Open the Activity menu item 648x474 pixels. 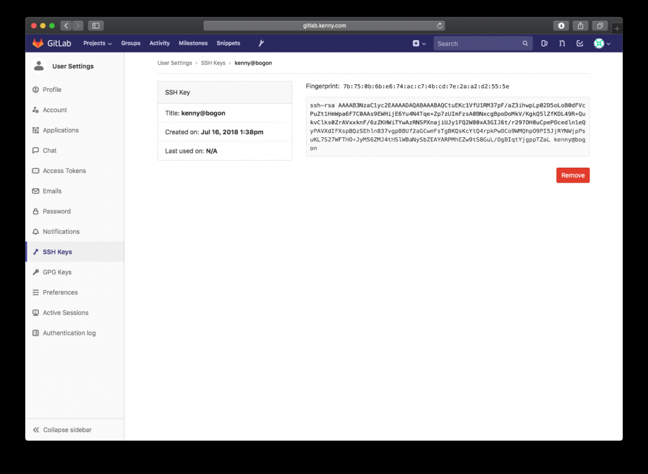coord(159,43)
